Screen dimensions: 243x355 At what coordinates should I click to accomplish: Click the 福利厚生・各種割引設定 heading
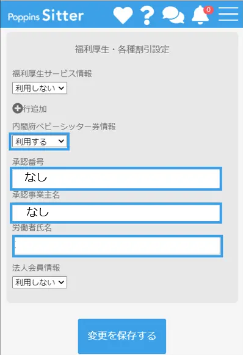(122, 49)
